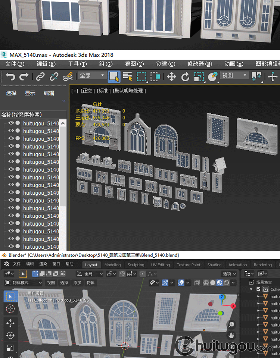280x358 pixels.
Task: Toggle the magnet Snap button in Blender
Action: [122, 273]
